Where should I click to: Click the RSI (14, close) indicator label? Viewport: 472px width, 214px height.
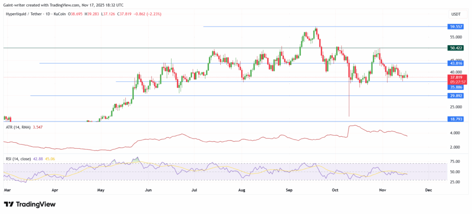coord(18,159)
